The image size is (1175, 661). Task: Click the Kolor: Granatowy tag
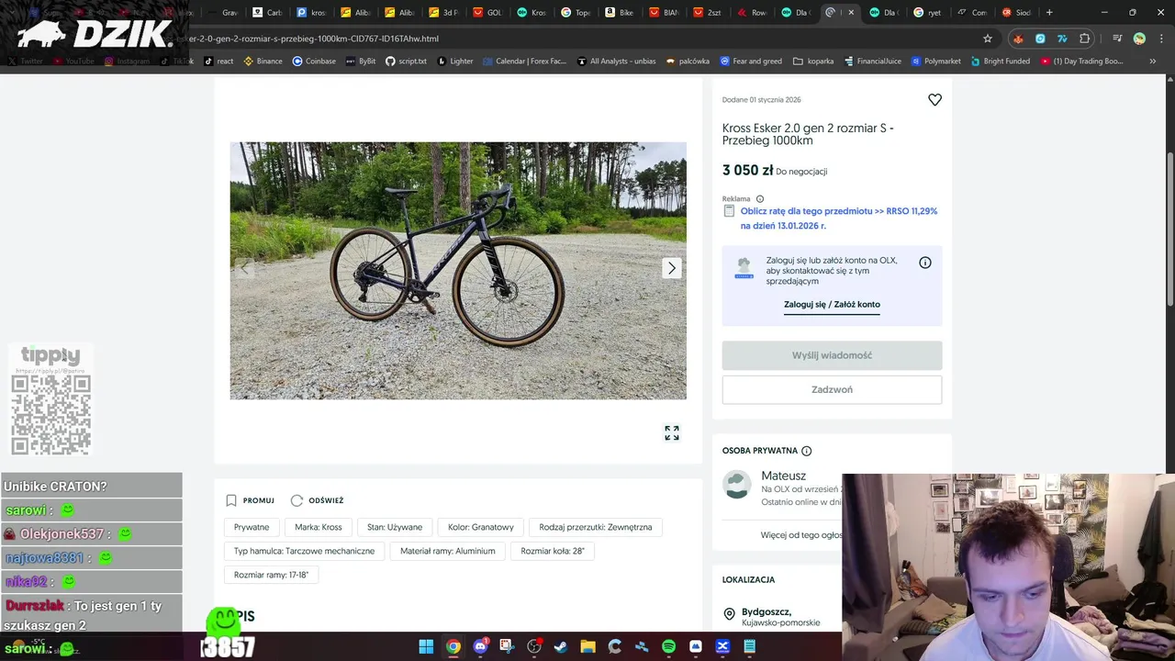coord(481,527)
